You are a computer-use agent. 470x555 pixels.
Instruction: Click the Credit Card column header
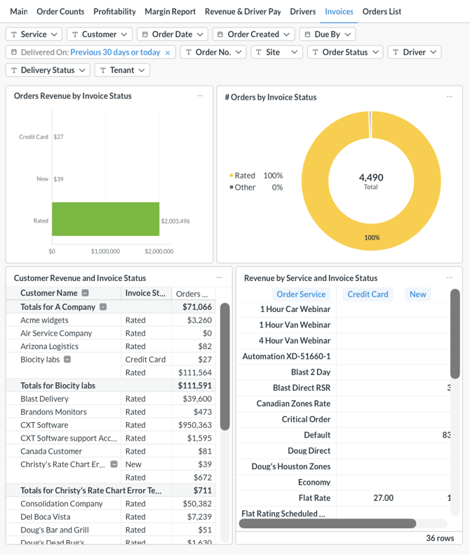(x=368, y=294)
